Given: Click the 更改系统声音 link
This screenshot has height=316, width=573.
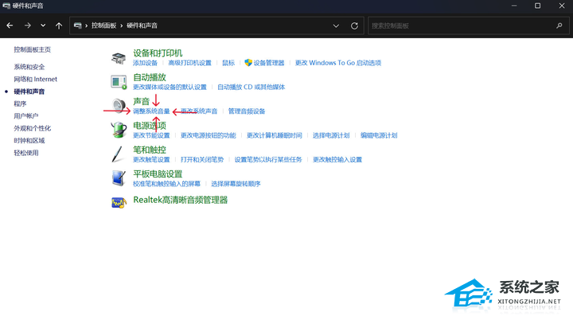Looking at the screenshot, I should coord(199,111).
